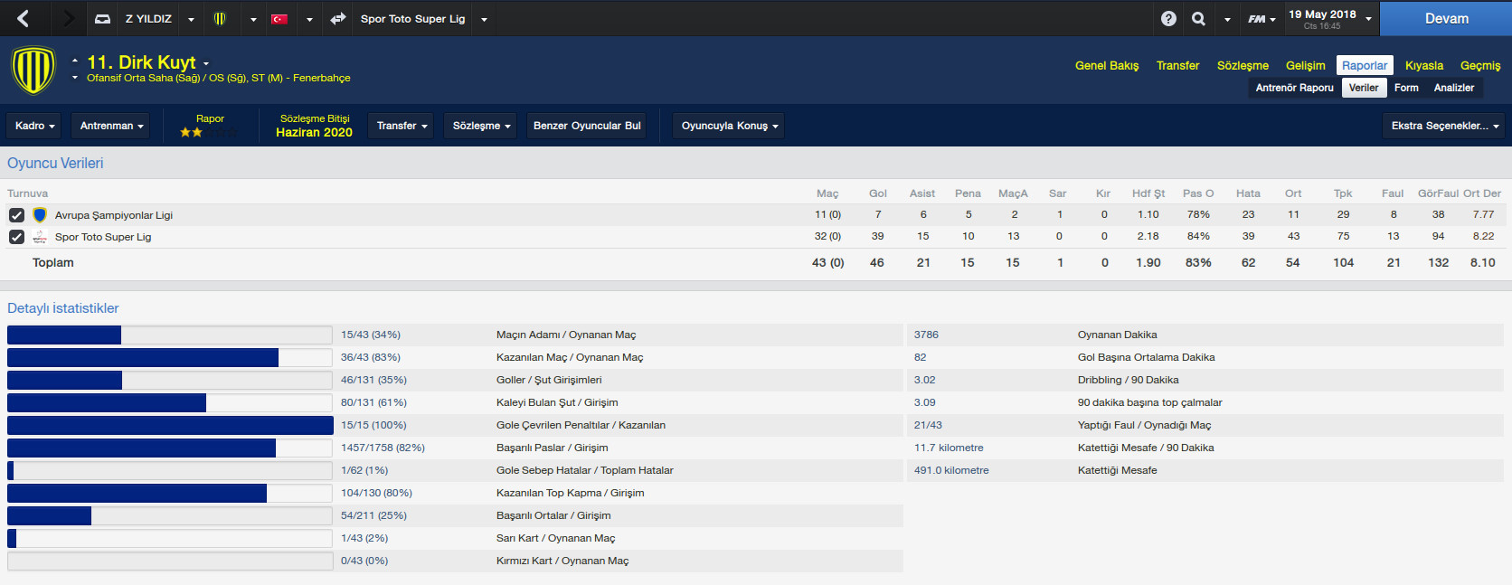Click the Maçın Adamı progress bar
Screen dimensions: 1512x585
pos(170,335)
